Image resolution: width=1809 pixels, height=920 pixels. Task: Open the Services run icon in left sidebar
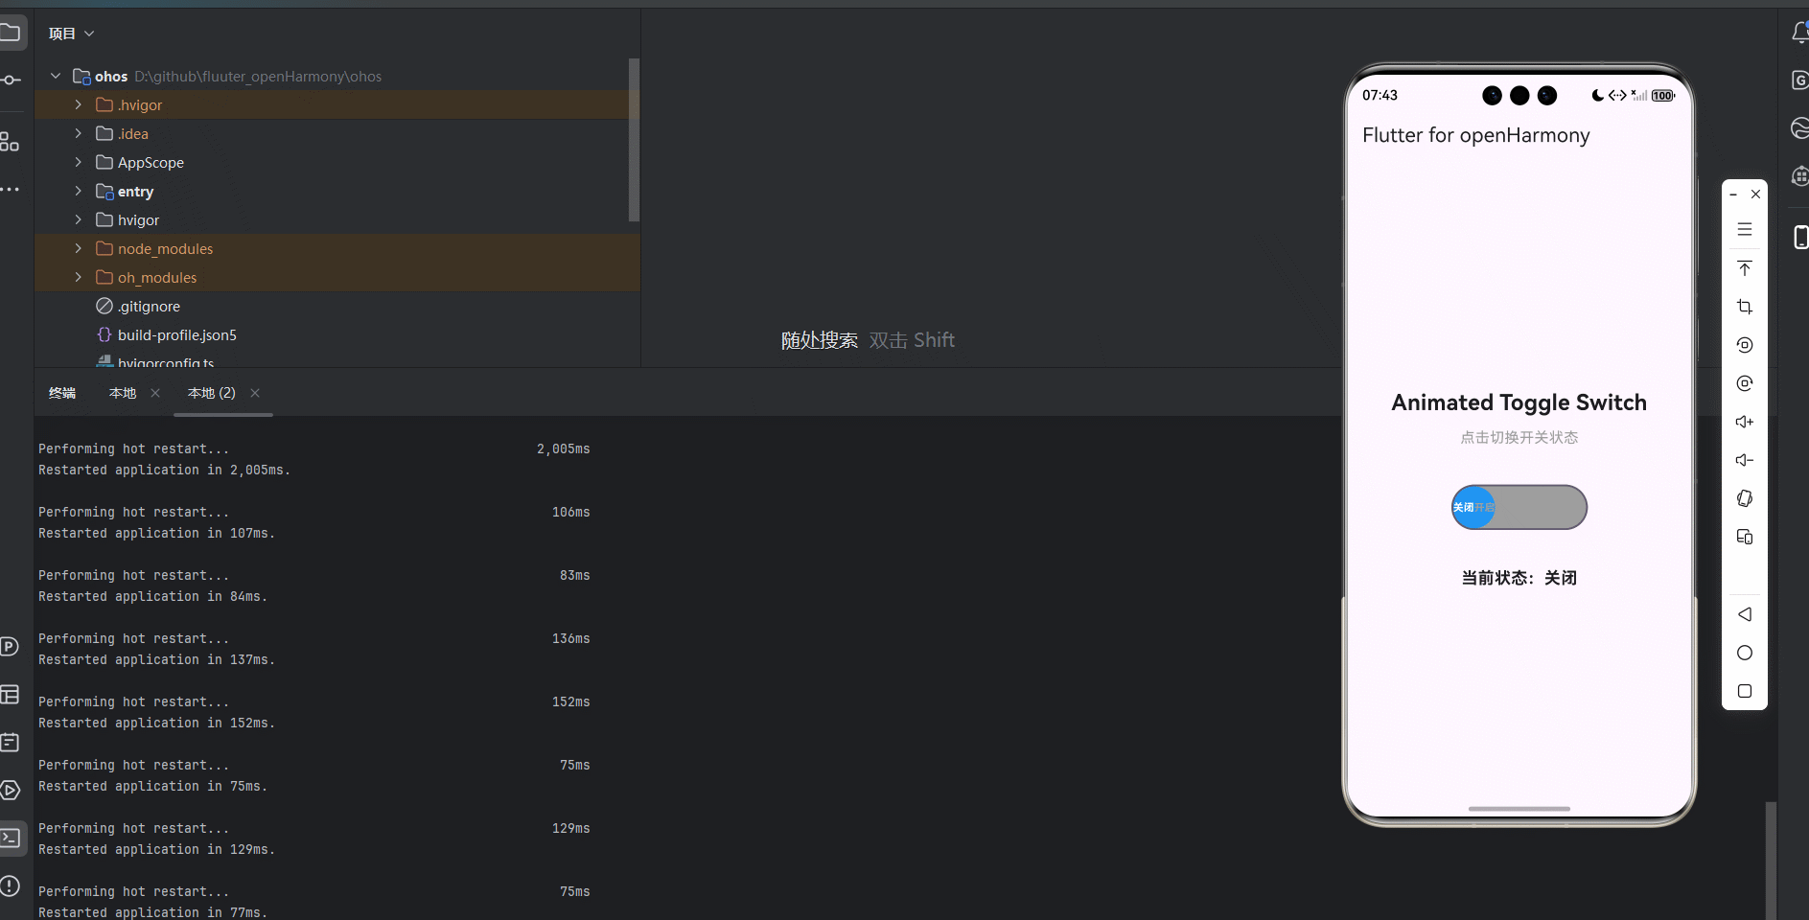tap(10, 791)
